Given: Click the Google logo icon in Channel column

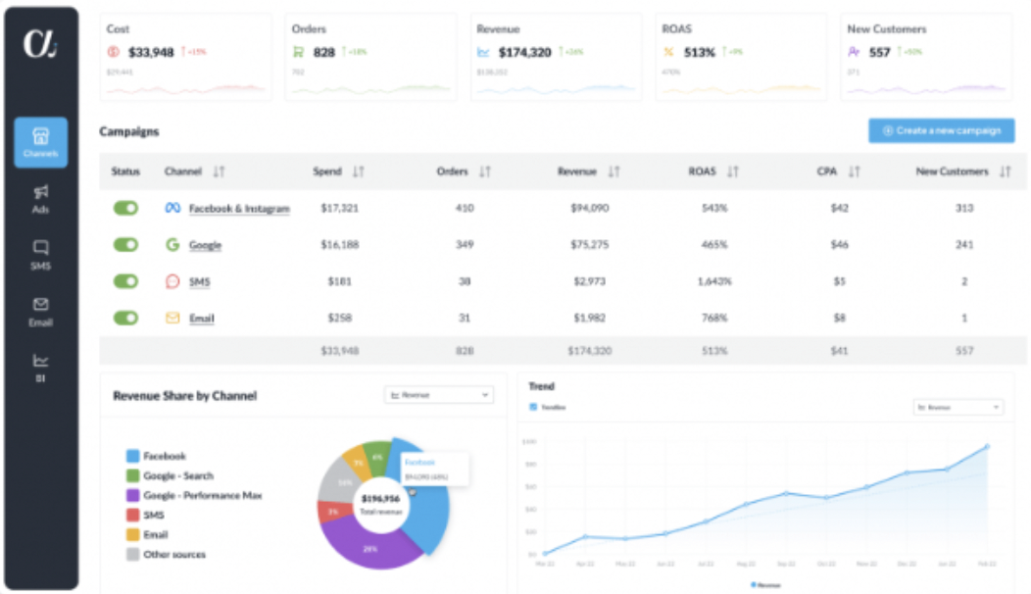Looking at the screenshot, I should pos(172,245).
